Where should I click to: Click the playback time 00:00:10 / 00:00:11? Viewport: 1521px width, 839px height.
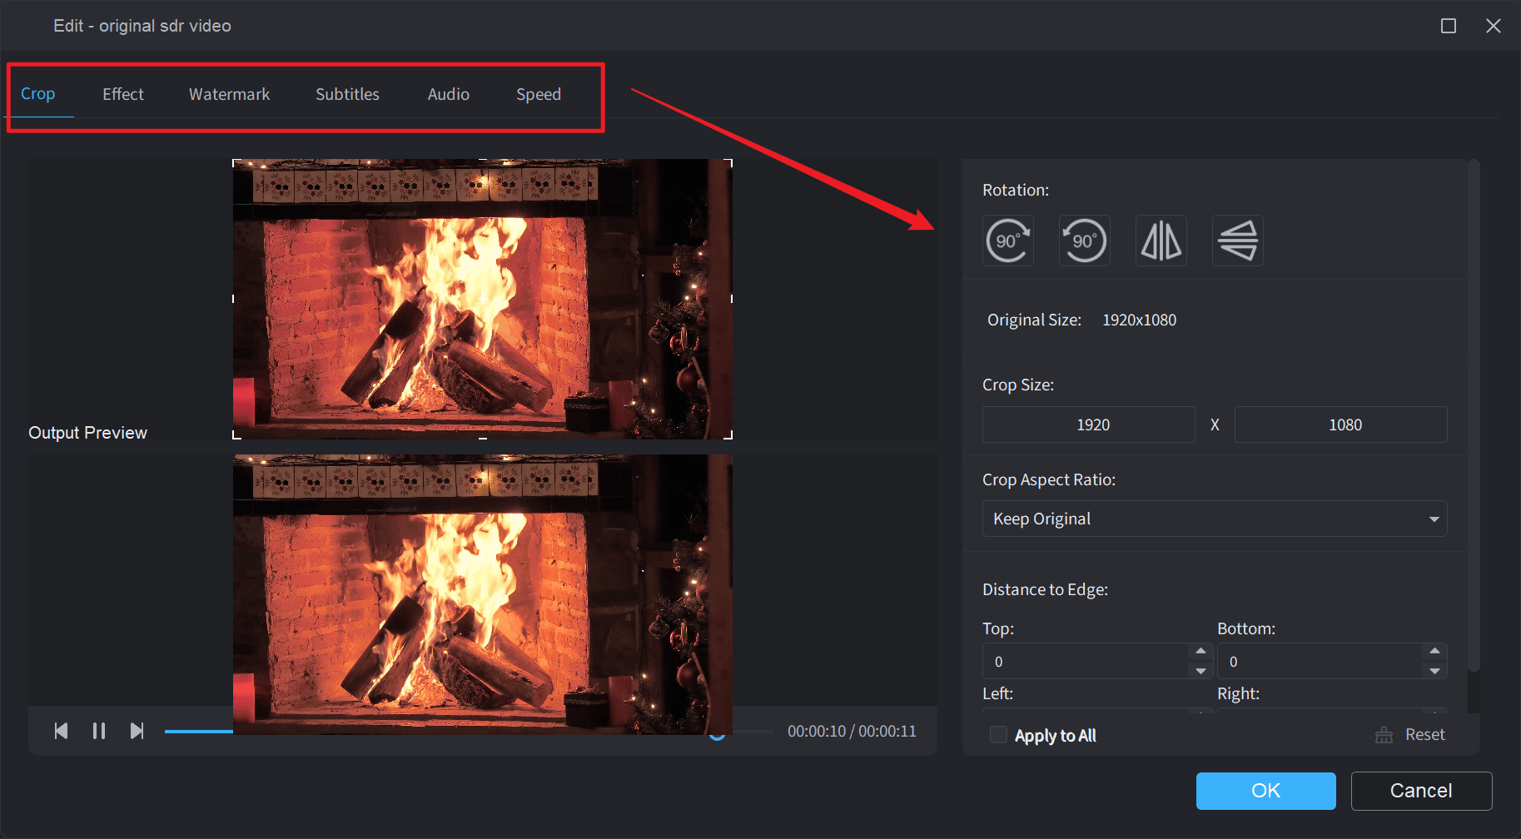tap(852, 731)
